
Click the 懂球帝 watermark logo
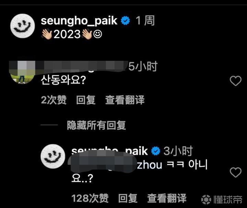[x=222, y=199]
